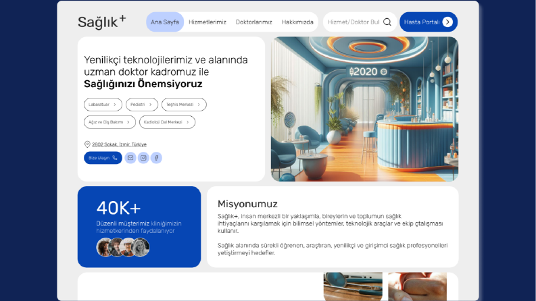This screenshot has width=536, height=301.
Task: Click the customer avatars group
Action: (x=123, y=247)
